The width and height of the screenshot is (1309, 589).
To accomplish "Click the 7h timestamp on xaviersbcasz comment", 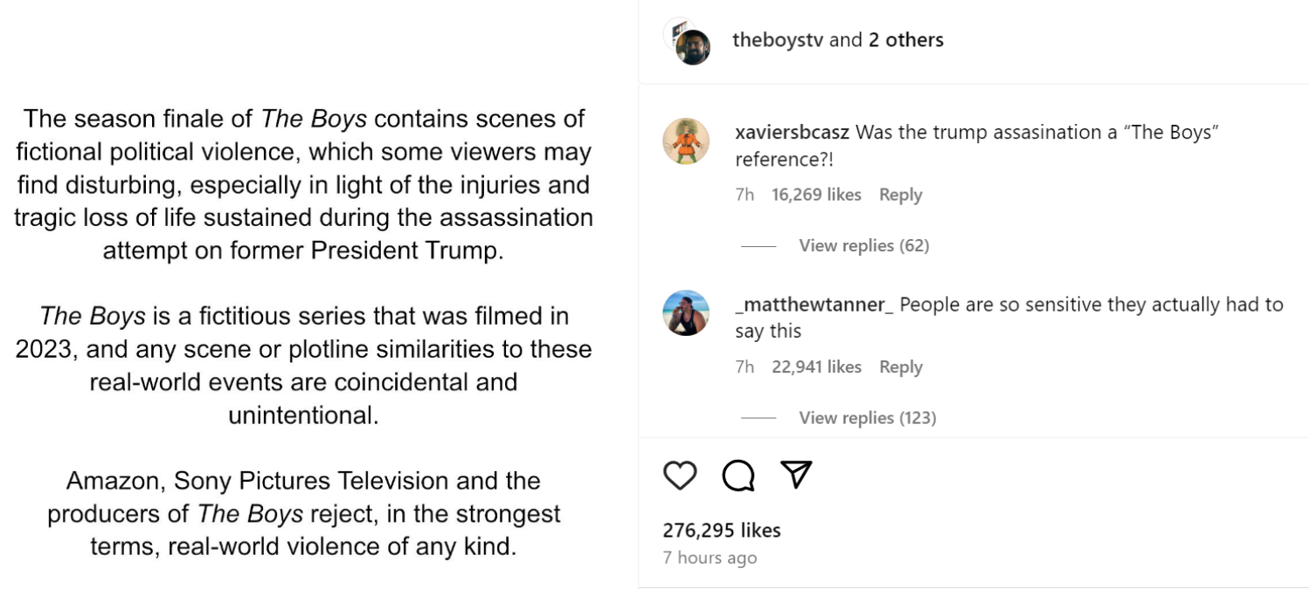I will click(745, 195).
